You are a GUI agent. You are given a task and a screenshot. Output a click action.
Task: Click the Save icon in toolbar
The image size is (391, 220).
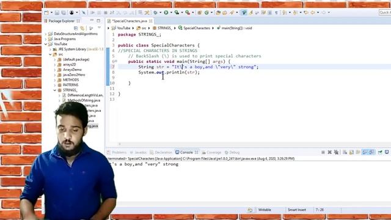click(57, 12)
